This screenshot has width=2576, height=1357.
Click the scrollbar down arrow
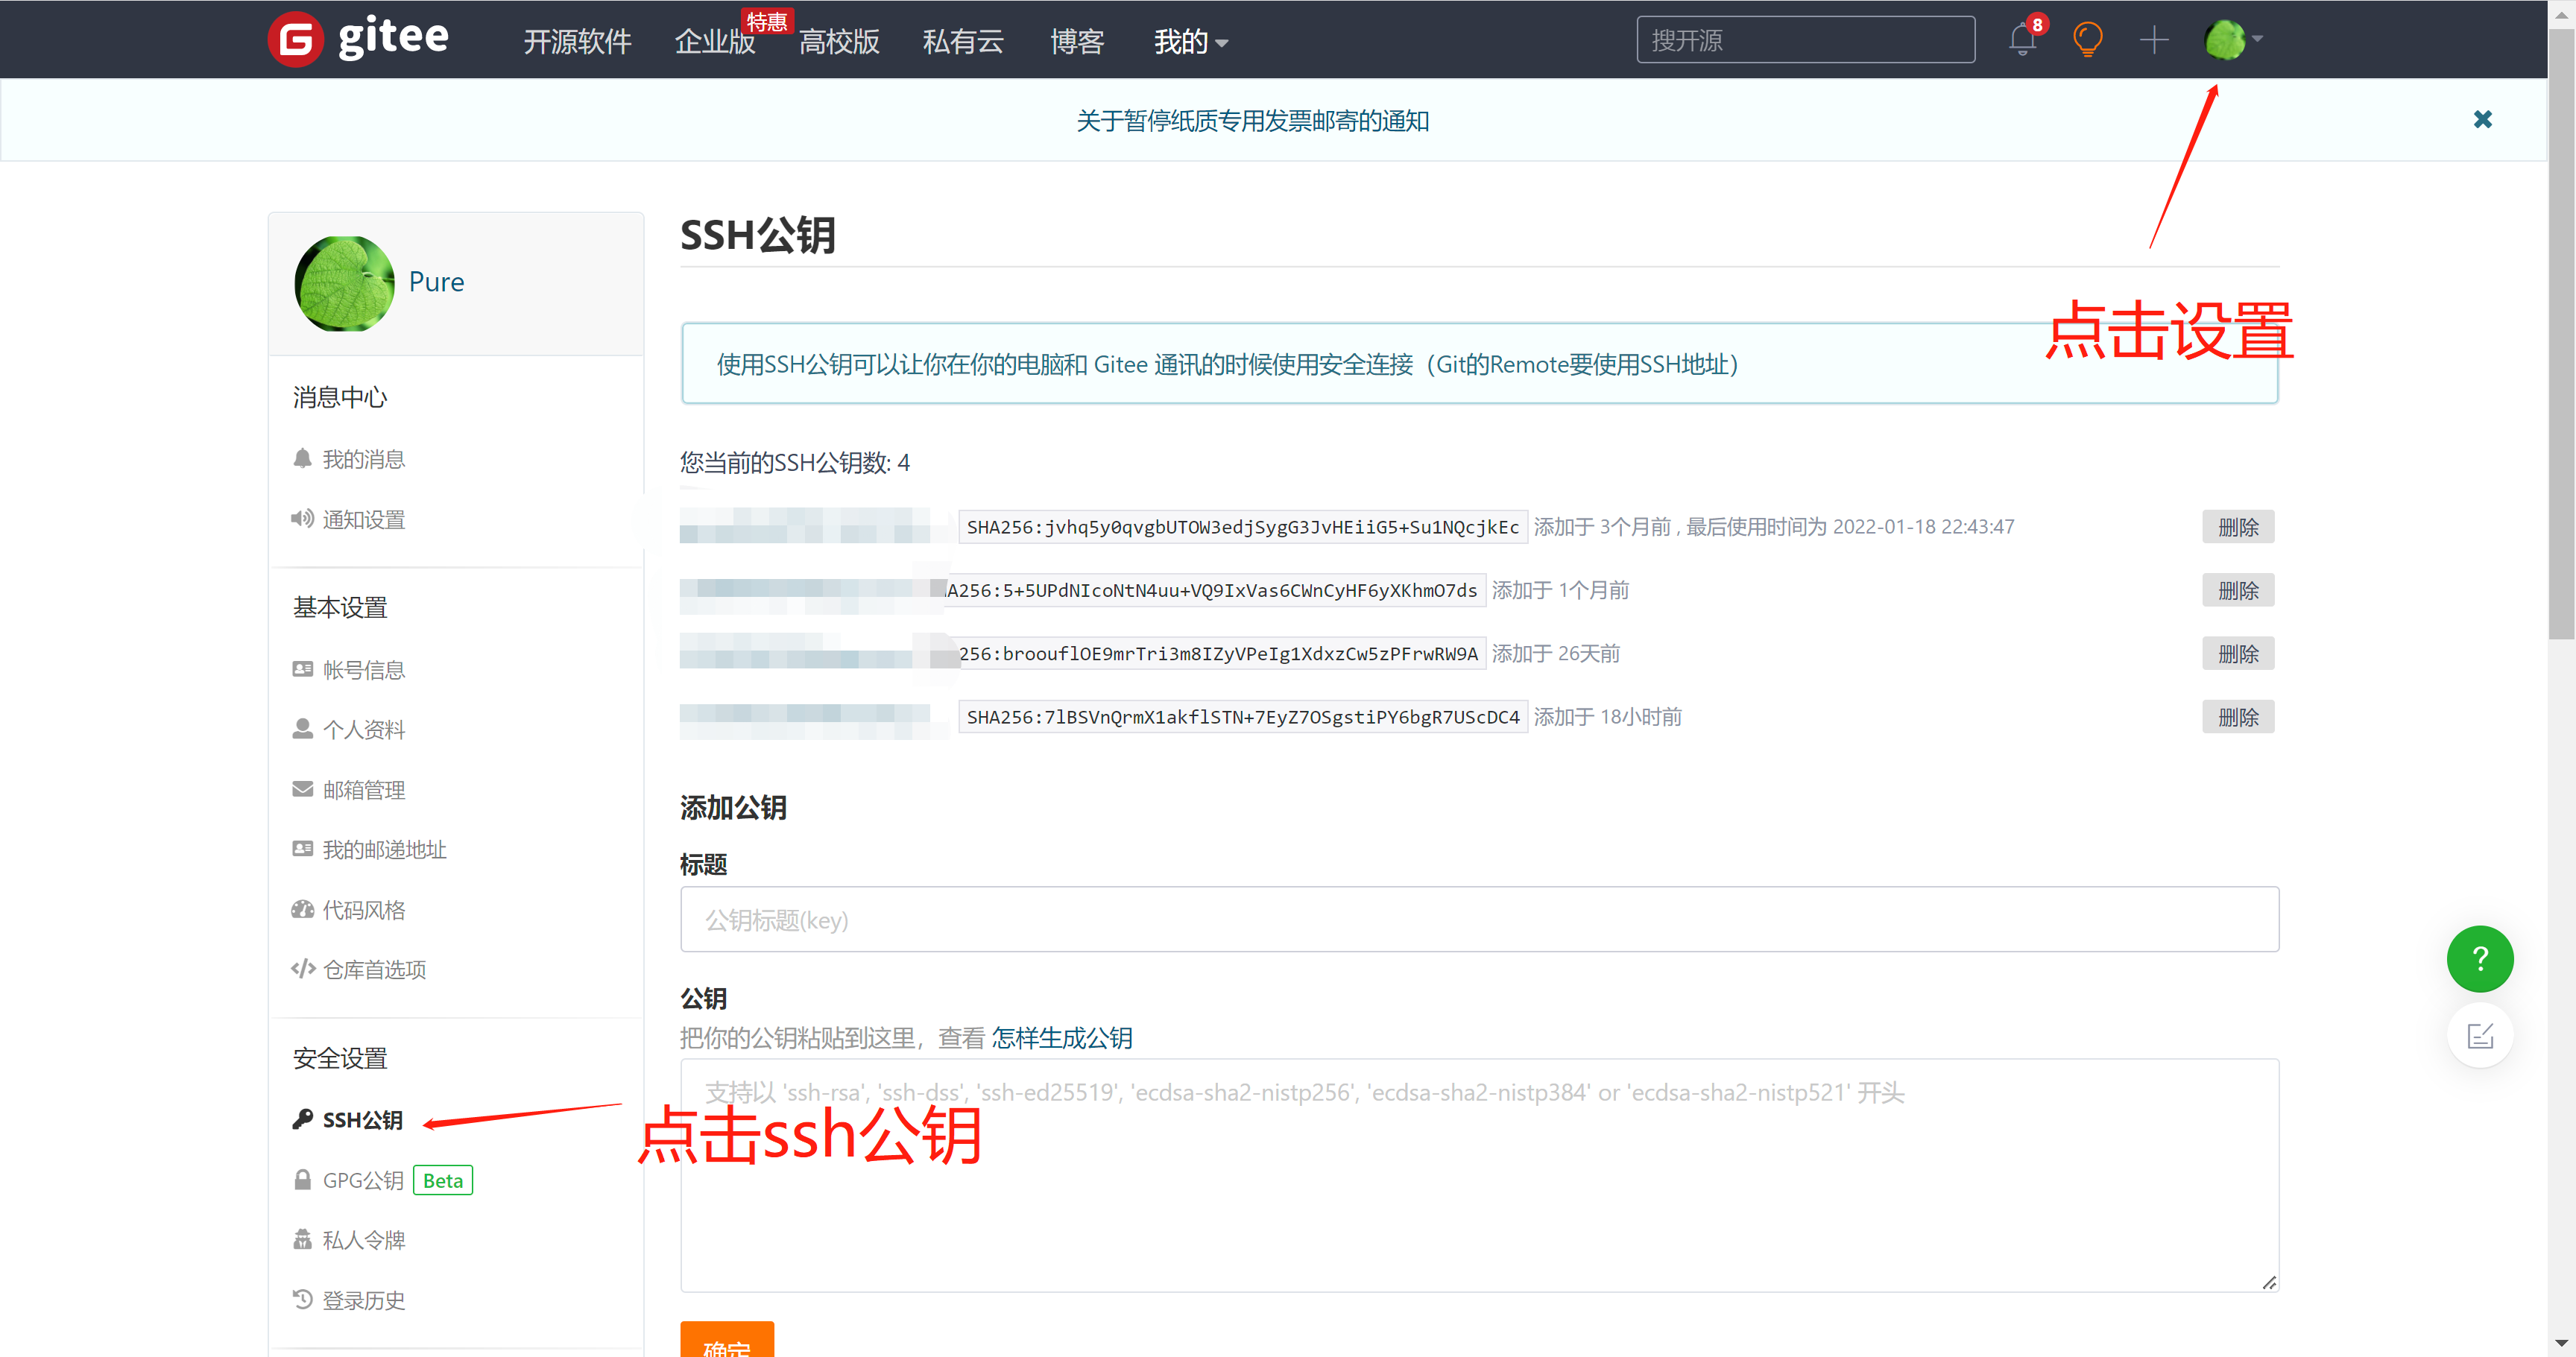[2561, 1343]
